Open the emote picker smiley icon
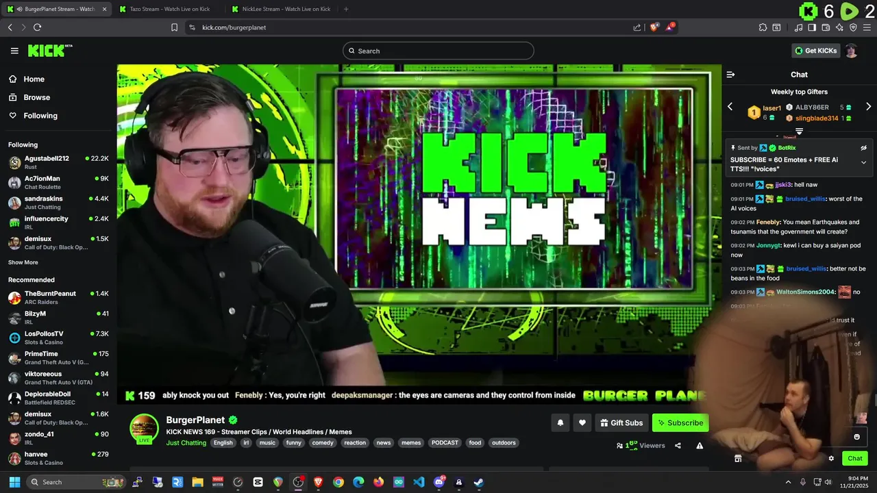This screenshot has width=877, height=493. click(x=856, y=437)
